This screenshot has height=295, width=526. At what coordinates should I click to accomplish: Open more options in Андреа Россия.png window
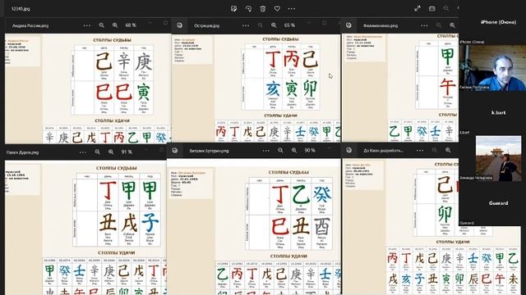point(87,25)
